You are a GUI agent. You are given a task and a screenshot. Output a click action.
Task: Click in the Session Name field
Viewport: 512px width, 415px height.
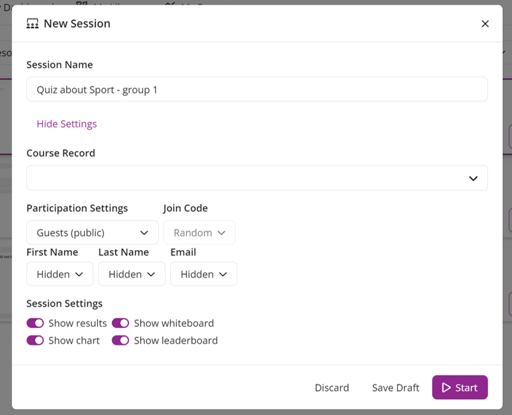(x=256, y=89)
